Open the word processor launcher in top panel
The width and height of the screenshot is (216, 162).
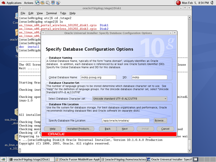click(x=48, y=3)
